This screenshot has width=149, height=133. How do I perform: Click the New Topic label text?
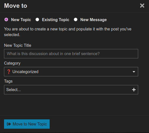[x=21, y=20]
